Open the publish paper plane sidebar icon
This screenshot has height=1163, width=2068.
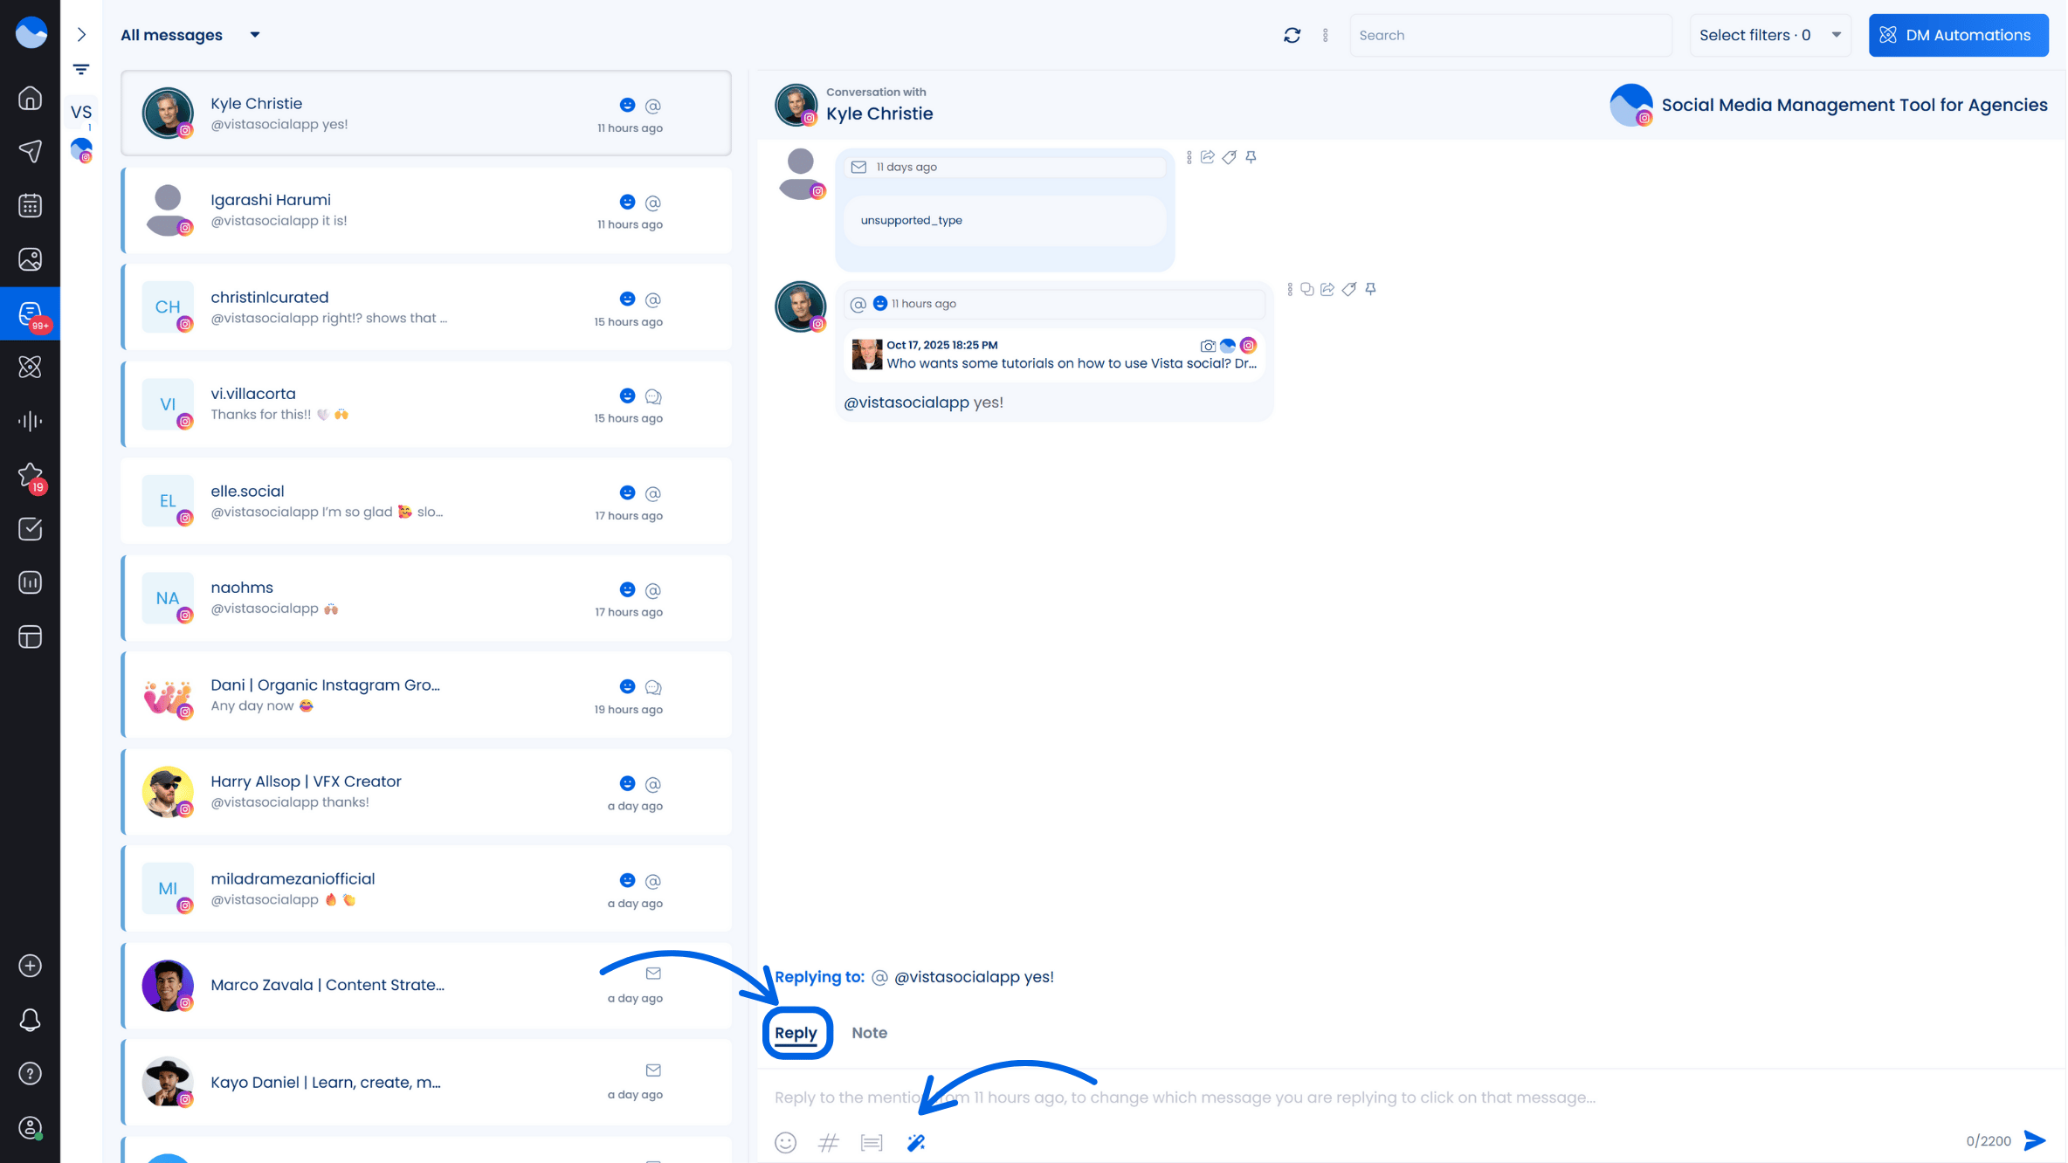30,151
